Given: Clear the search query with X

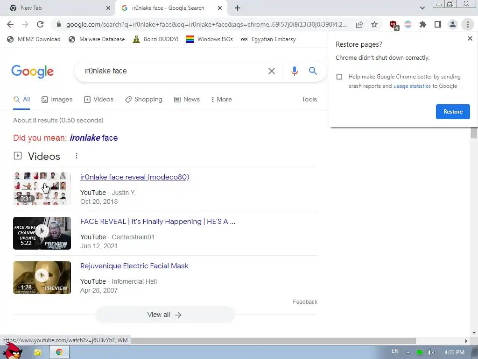Looking at the screenshot, I should tap(271, 71).
